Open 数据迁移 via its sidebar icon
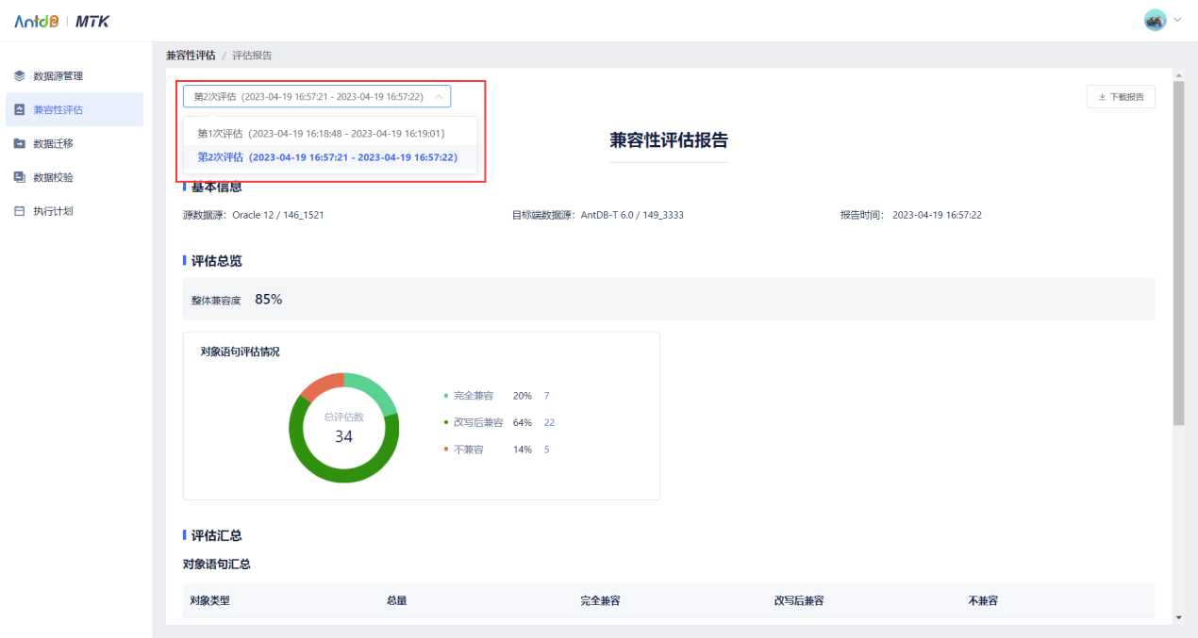Viewport: 1198px width, 638px height. coord(19,142)
